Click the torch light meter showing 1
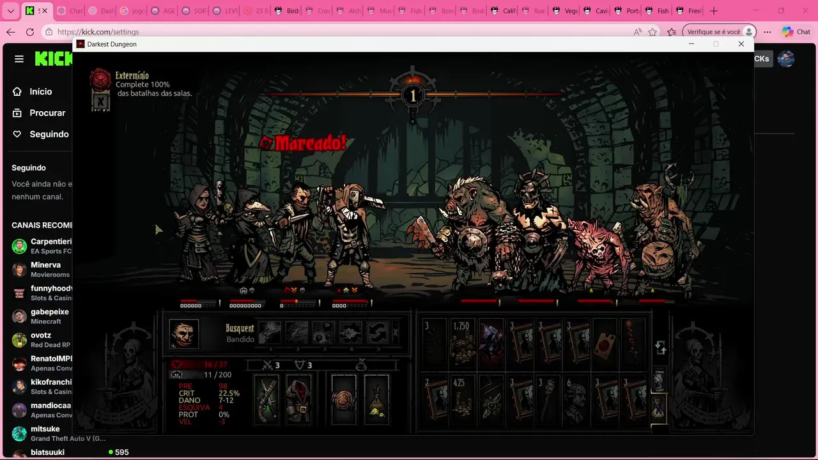 (x=413, y=96)
